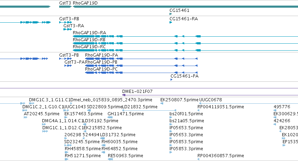Click EK157463.5prime
Viewport: 298px width, 161px height.
click(x=83, y=114)
